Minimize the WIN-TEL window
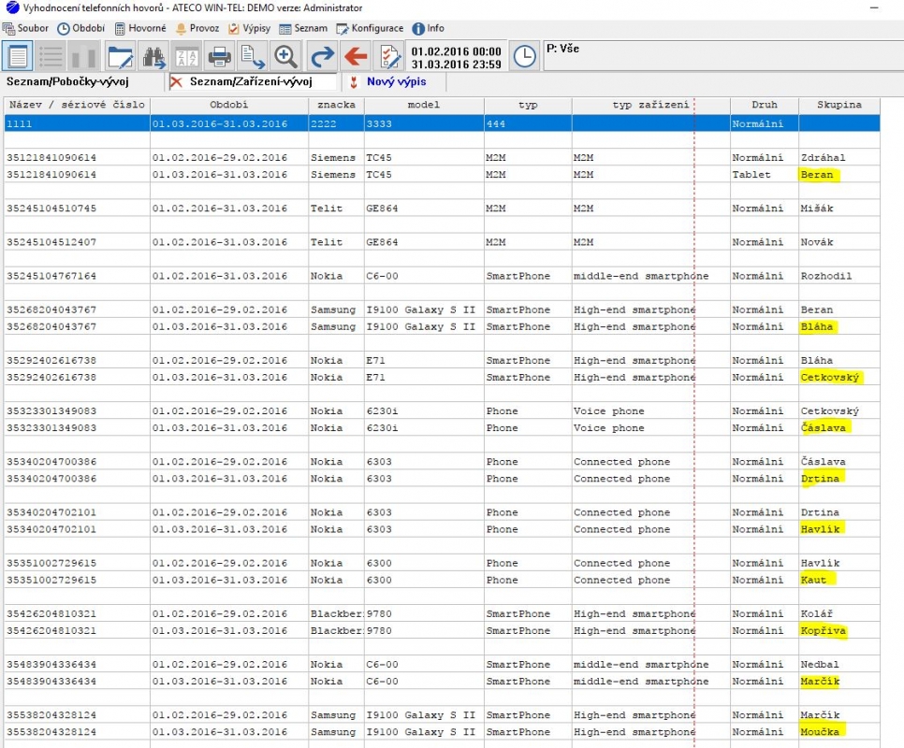This screenshot has height=748, width=904. coord(875,8)
